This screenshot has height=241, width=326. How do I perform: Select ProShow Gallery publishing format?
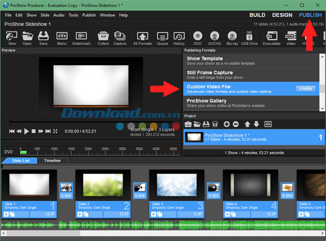tap(251, 103)
